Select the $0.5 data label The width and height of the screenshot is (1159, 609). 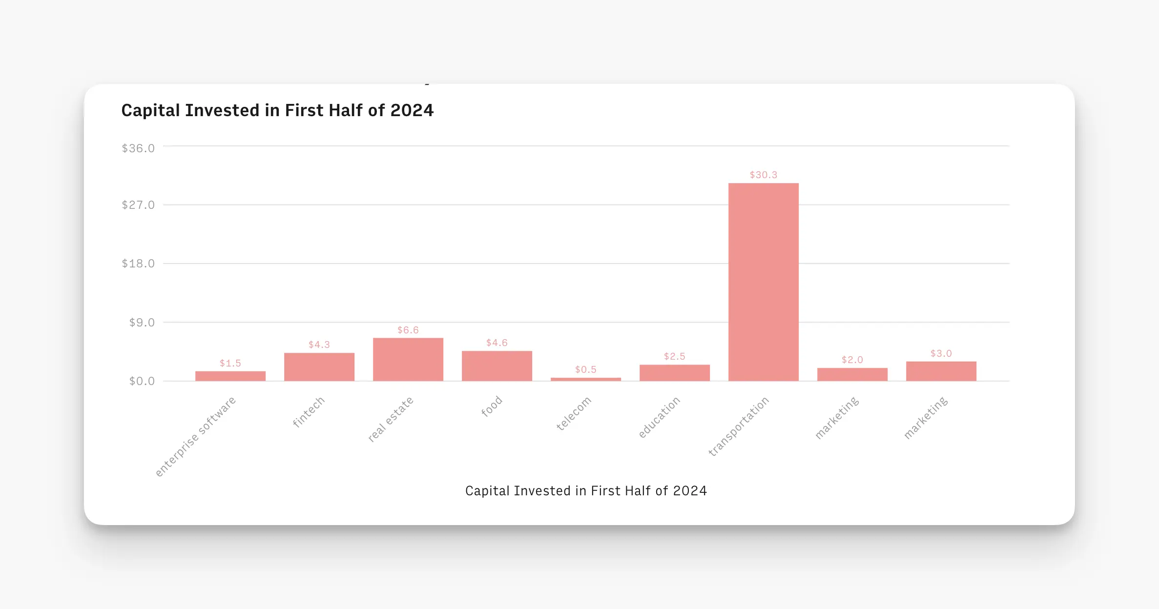(x=586, y=369)
